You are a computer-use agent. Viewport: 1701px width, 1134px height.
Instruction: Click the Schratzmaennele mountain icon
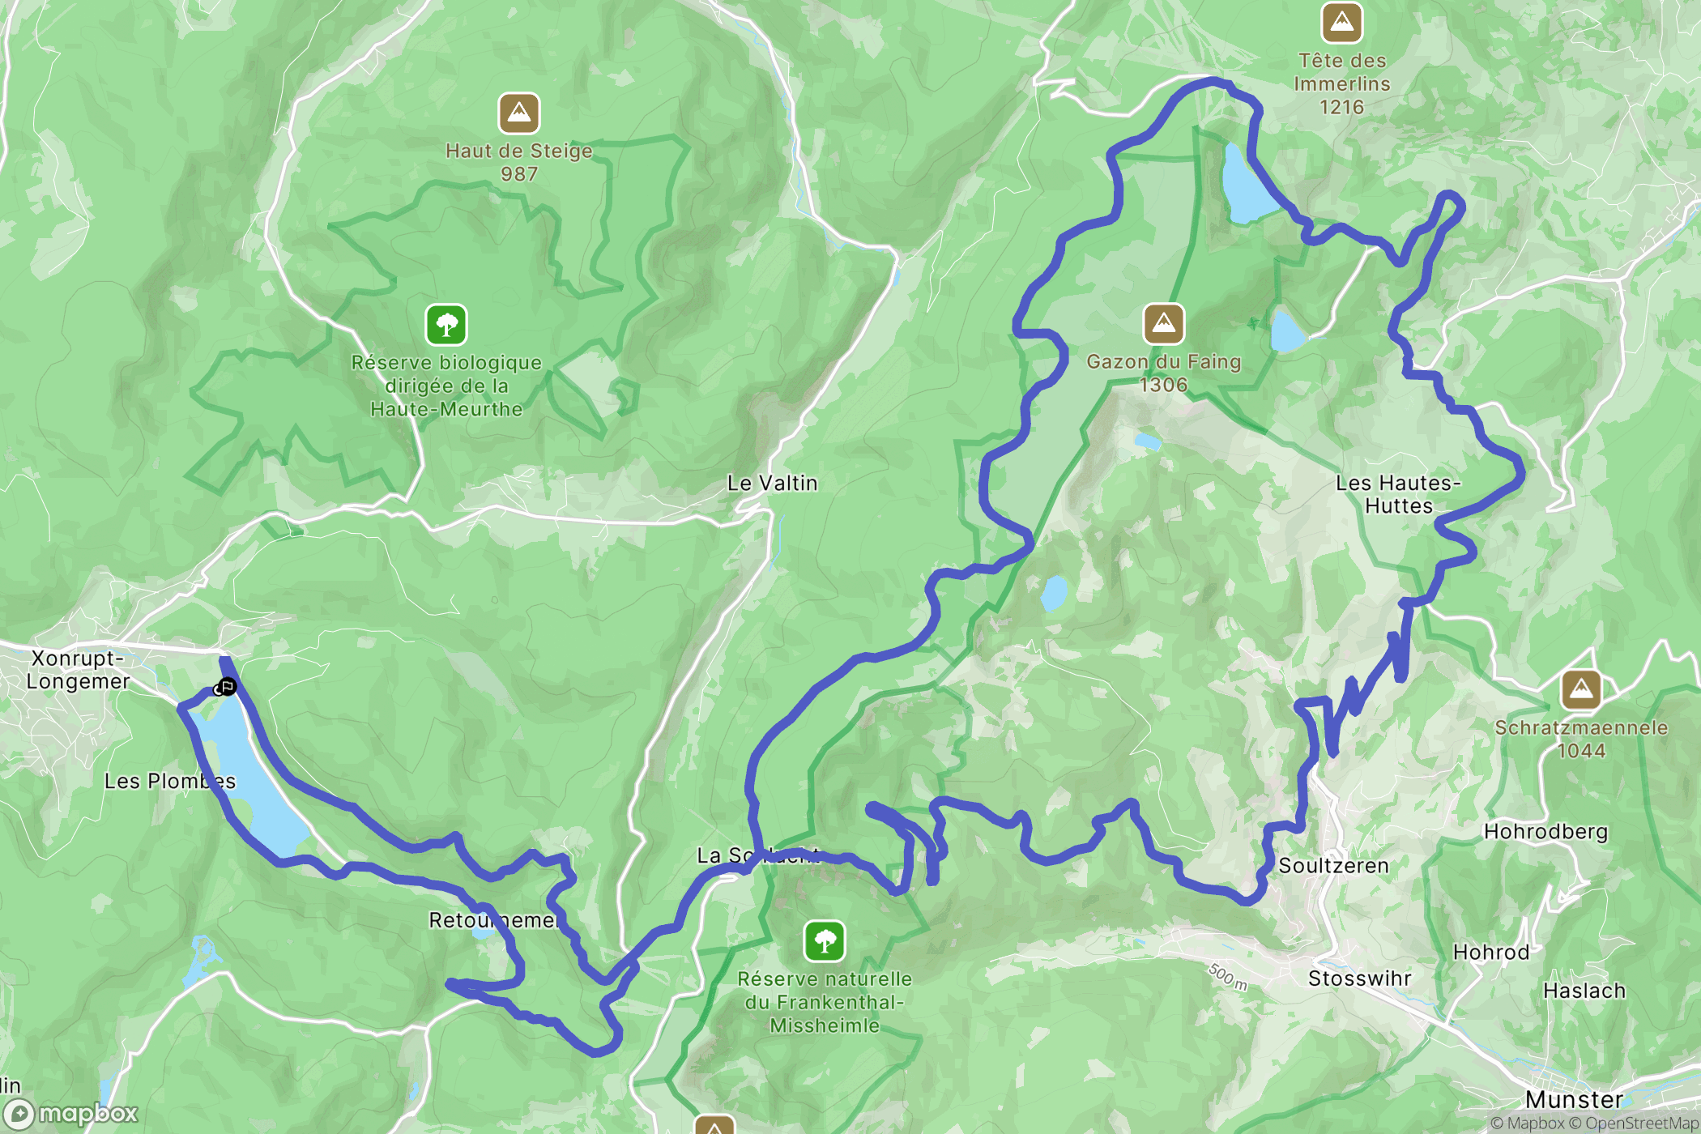pyautogui.click(x=1581, y=690)
